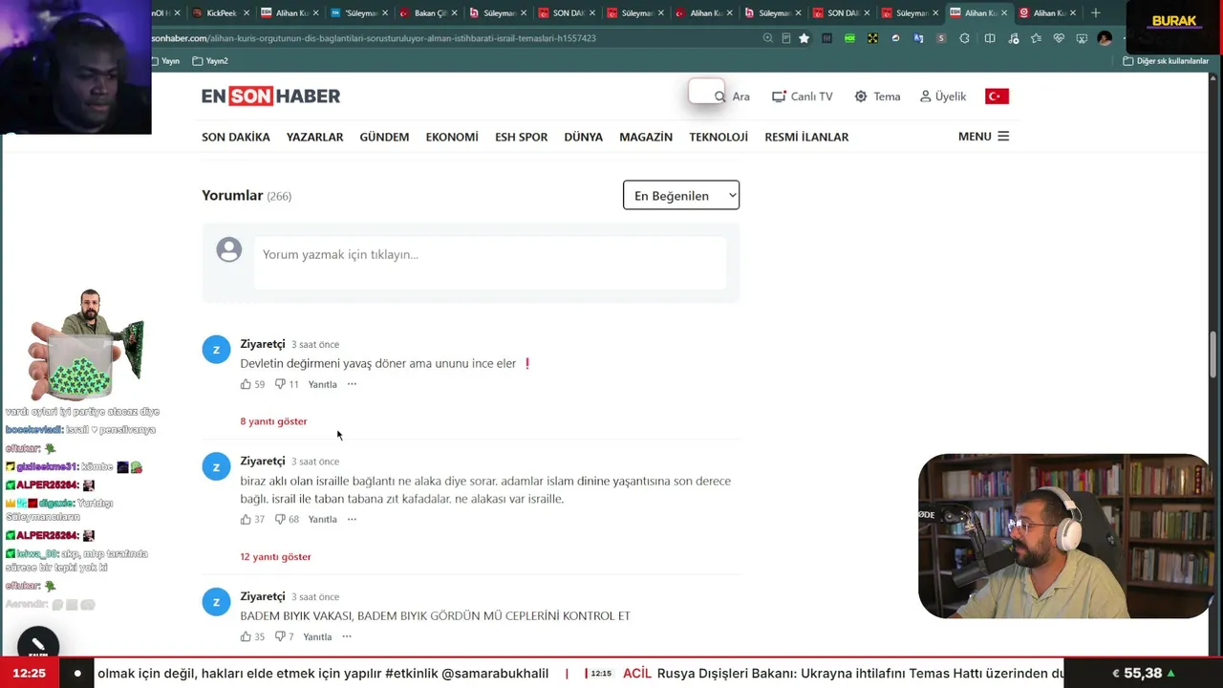The image size is (1223, 688).
Task: Open the DÜNYA section
Action: pos(583,137)
